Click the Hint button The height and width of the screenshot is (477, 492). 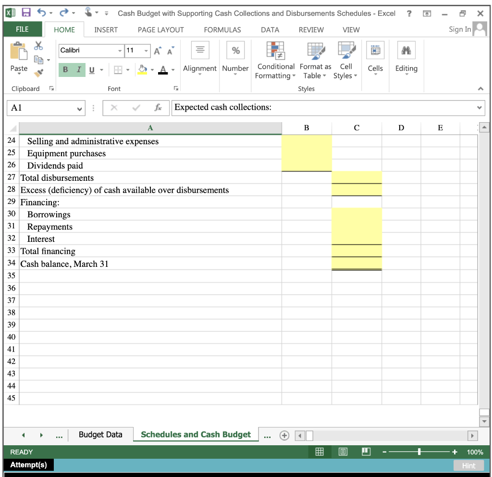pos(468,465)
